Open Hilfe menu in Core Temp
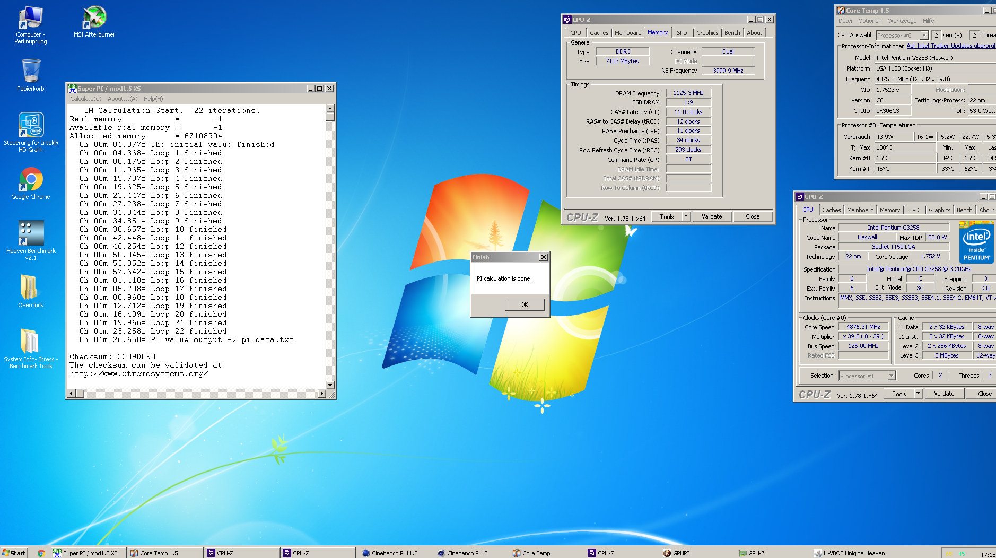 928,21
